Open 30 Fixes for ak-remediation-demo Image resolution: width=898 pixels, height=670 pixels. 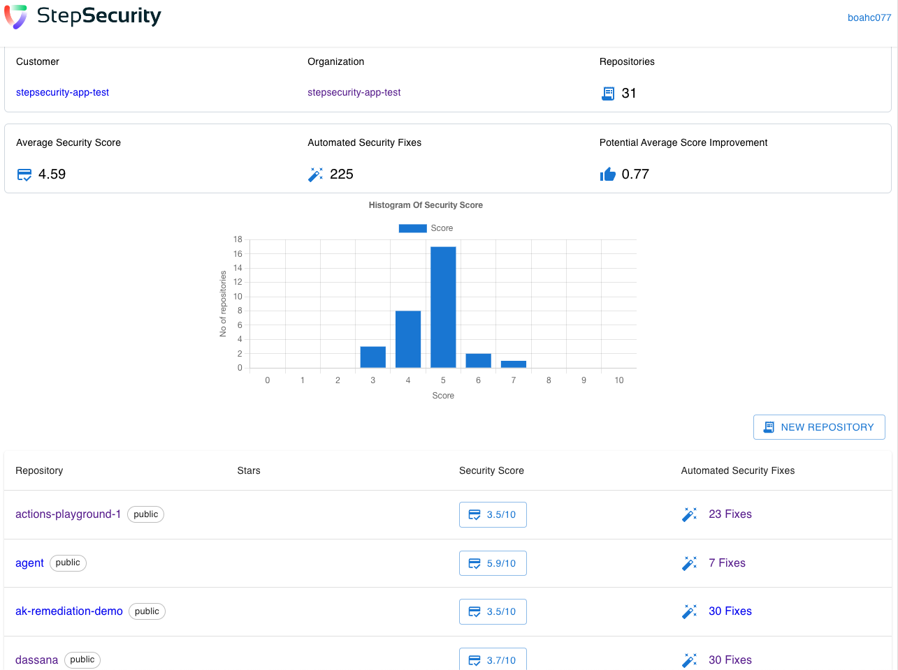pos(730,611)
